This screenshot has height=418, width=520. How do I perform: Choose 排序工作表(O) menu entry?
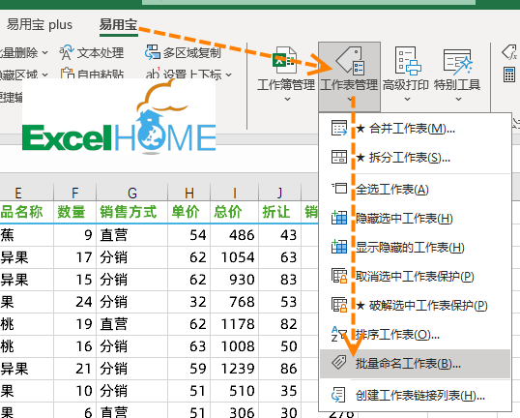(415, 335)
